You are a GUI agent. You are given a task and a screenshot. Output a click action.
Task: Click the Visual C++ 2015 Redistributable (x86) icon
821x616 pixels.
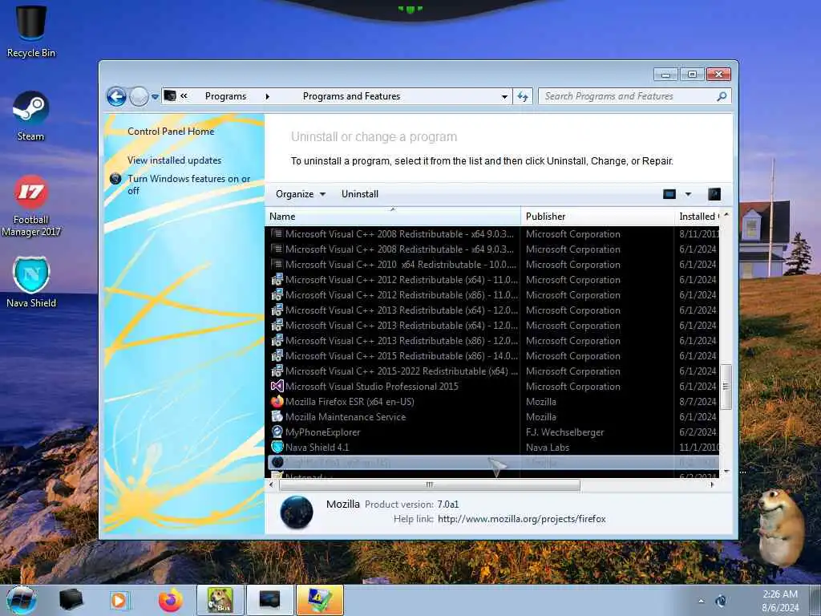[277, 355]
